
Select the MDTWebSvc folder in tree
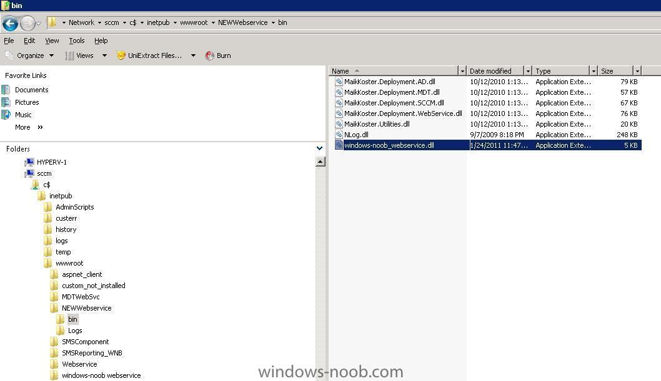81,297
